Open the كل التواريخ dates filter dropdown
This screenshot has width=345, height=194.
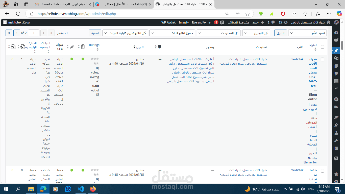[x=256, y=33]
